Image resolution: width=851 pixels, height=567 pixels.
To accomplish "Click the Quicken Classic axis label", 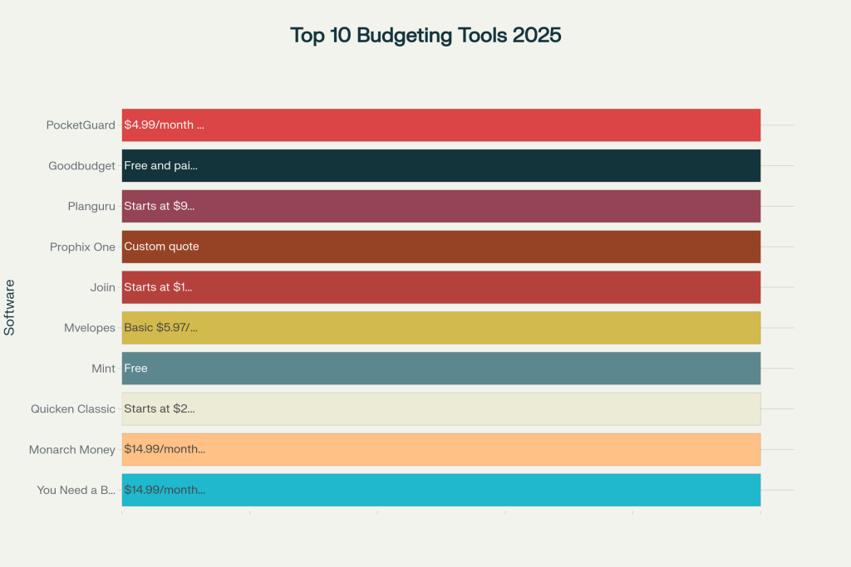I will click(73, 409).
